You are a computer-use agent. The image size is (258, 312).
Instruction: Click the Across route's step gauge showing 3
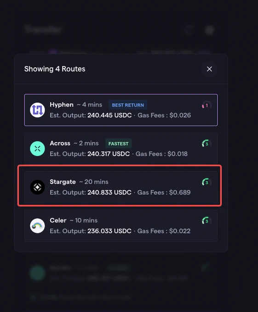click(x=206, y=144)
